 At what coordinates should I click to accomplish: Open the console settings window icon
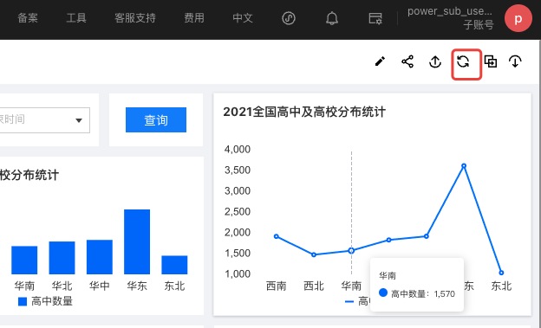tap(375, 18)
